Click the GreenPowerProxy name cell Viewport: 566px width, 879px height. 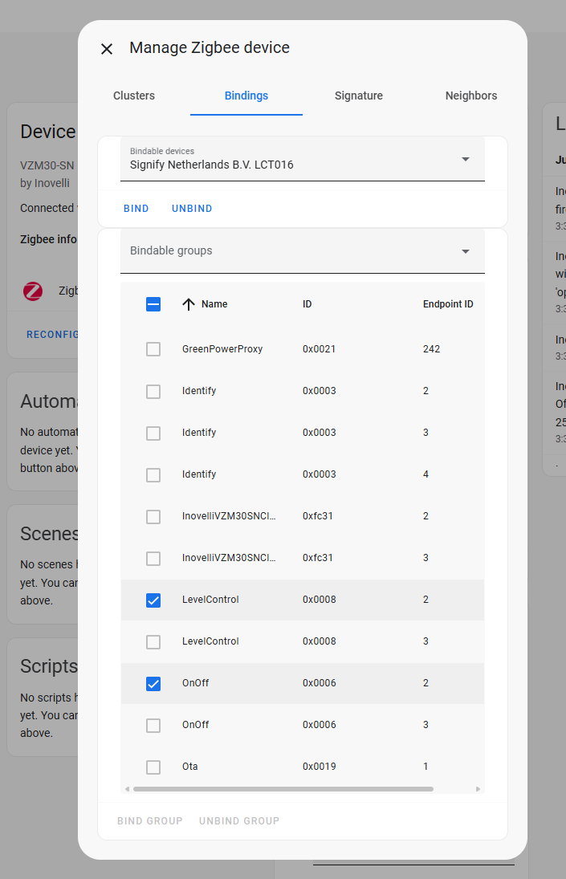tap(222, 349)
